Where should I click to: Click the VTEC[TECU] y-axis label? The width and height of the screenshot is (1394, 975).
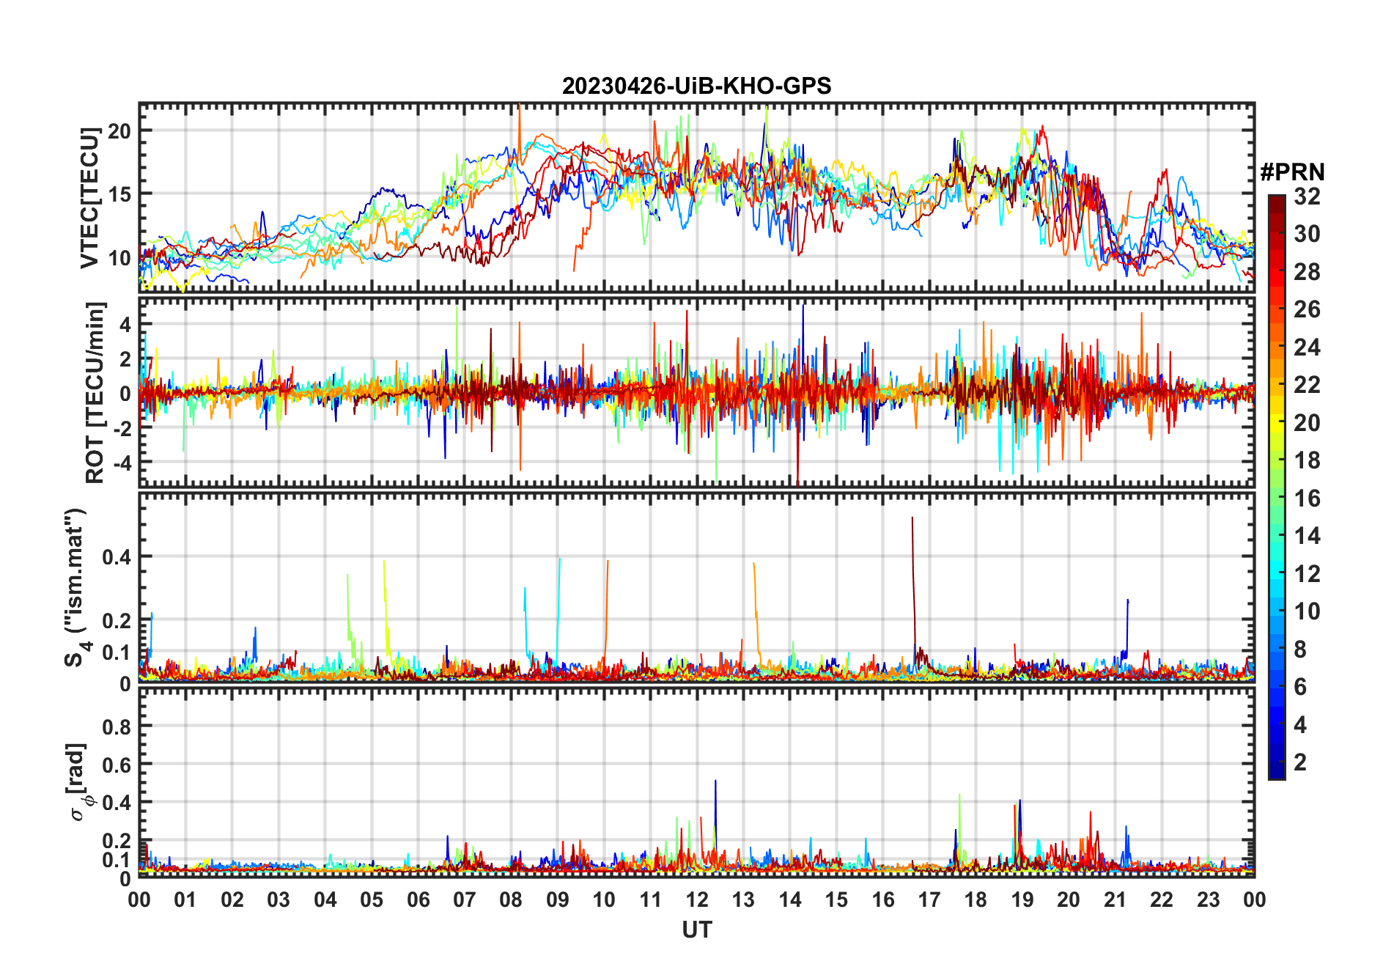click(x=89, y=198)
